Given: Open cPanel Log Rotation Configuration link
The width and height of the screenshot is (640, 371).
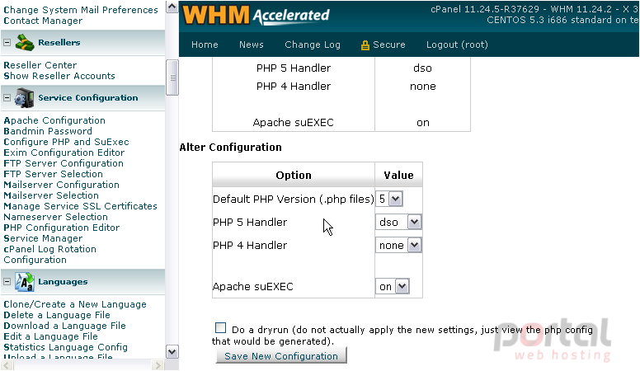Looking at the screenshot, I should click(x=49, y=254).
